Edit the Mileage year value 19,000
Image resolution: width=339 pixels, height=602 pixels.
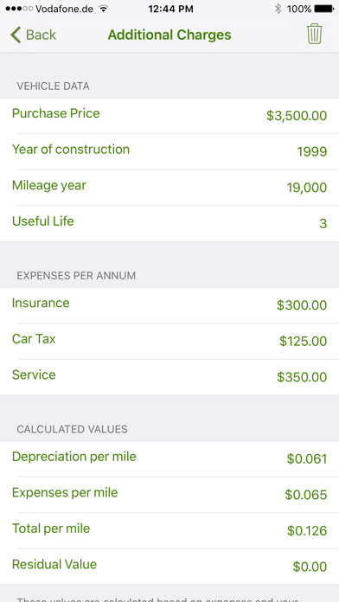307,188
